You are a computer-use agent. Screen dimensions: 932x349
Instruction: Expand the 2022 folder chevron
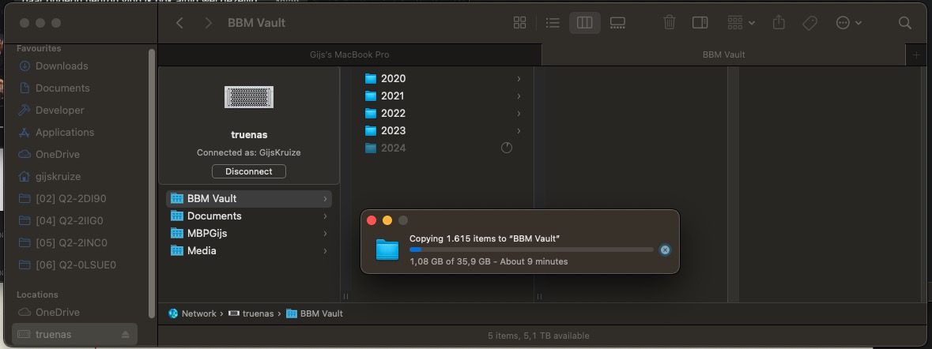519,114
